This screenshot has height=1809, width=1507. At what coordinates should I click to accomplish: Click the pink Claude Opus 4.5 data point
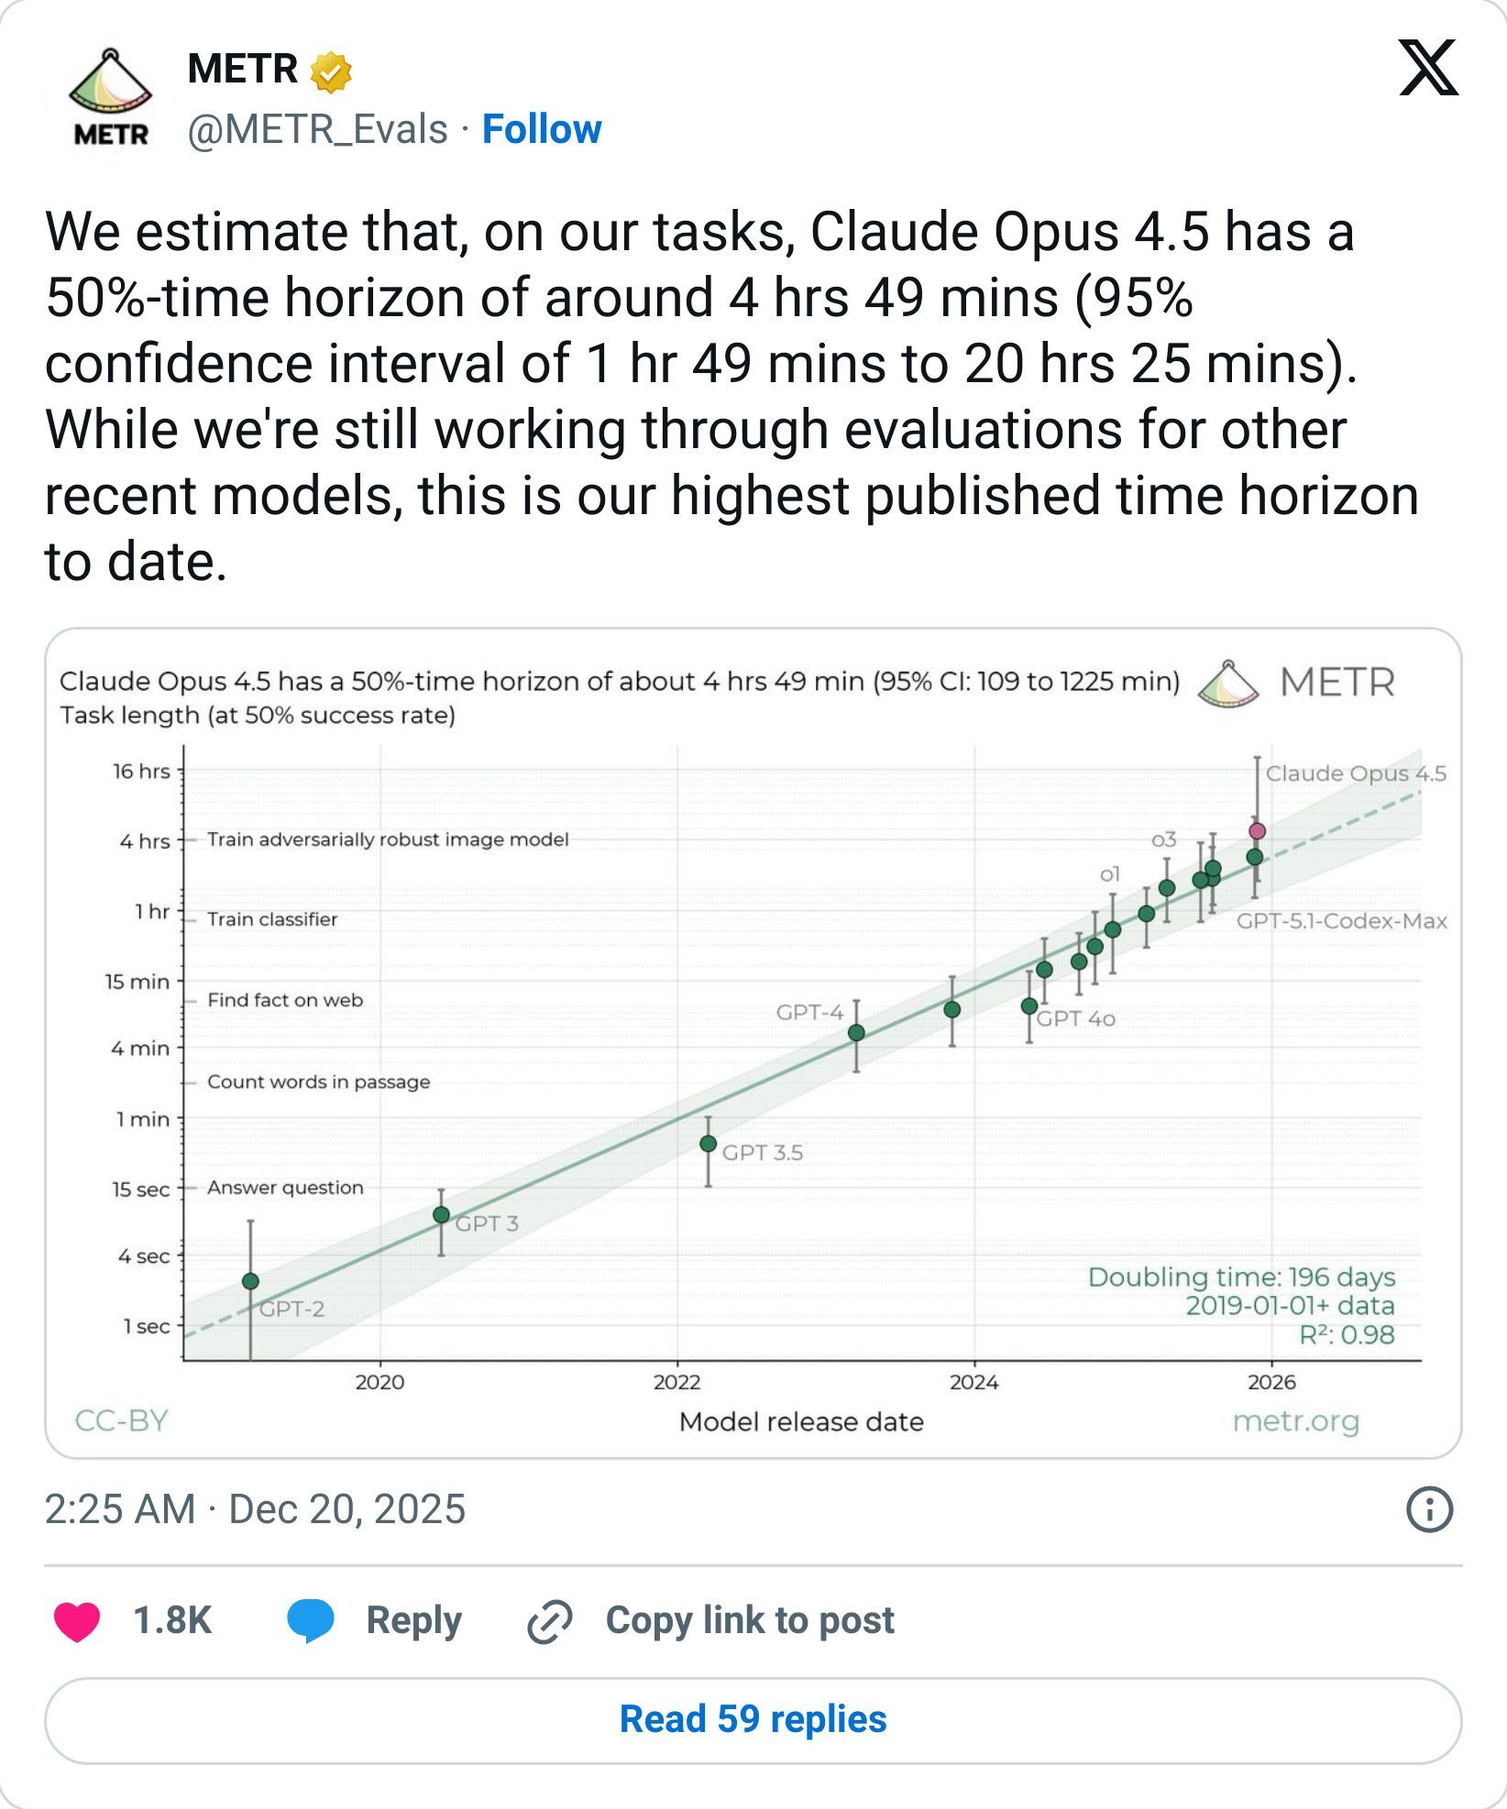[x=1256, y=829]
